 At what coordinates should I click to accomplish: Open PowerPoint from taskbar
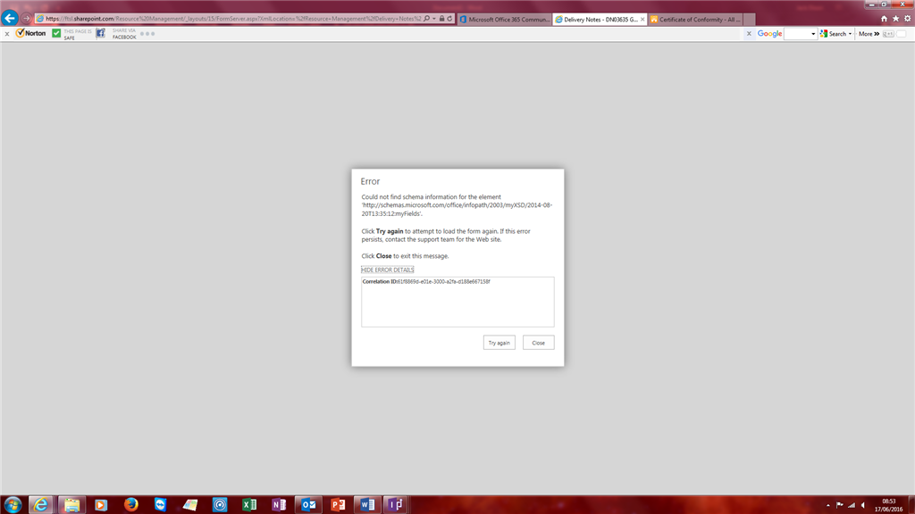(338, 505)
